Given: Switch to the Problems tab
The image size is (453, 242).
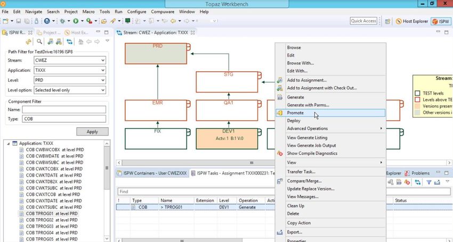Looking at the screenshot, I should click(x=417, y=173).
